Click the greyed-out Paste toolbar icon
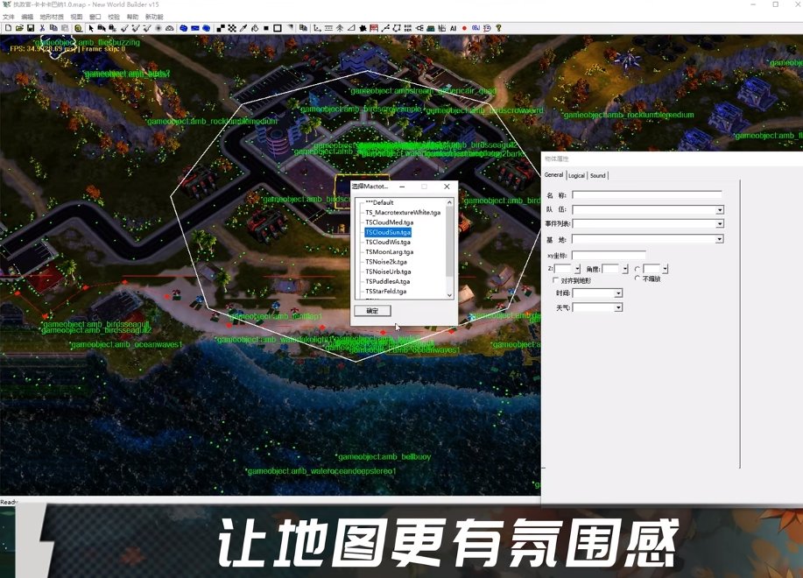Viewport: 803px width, 578px height. click(x=65, y=28)
